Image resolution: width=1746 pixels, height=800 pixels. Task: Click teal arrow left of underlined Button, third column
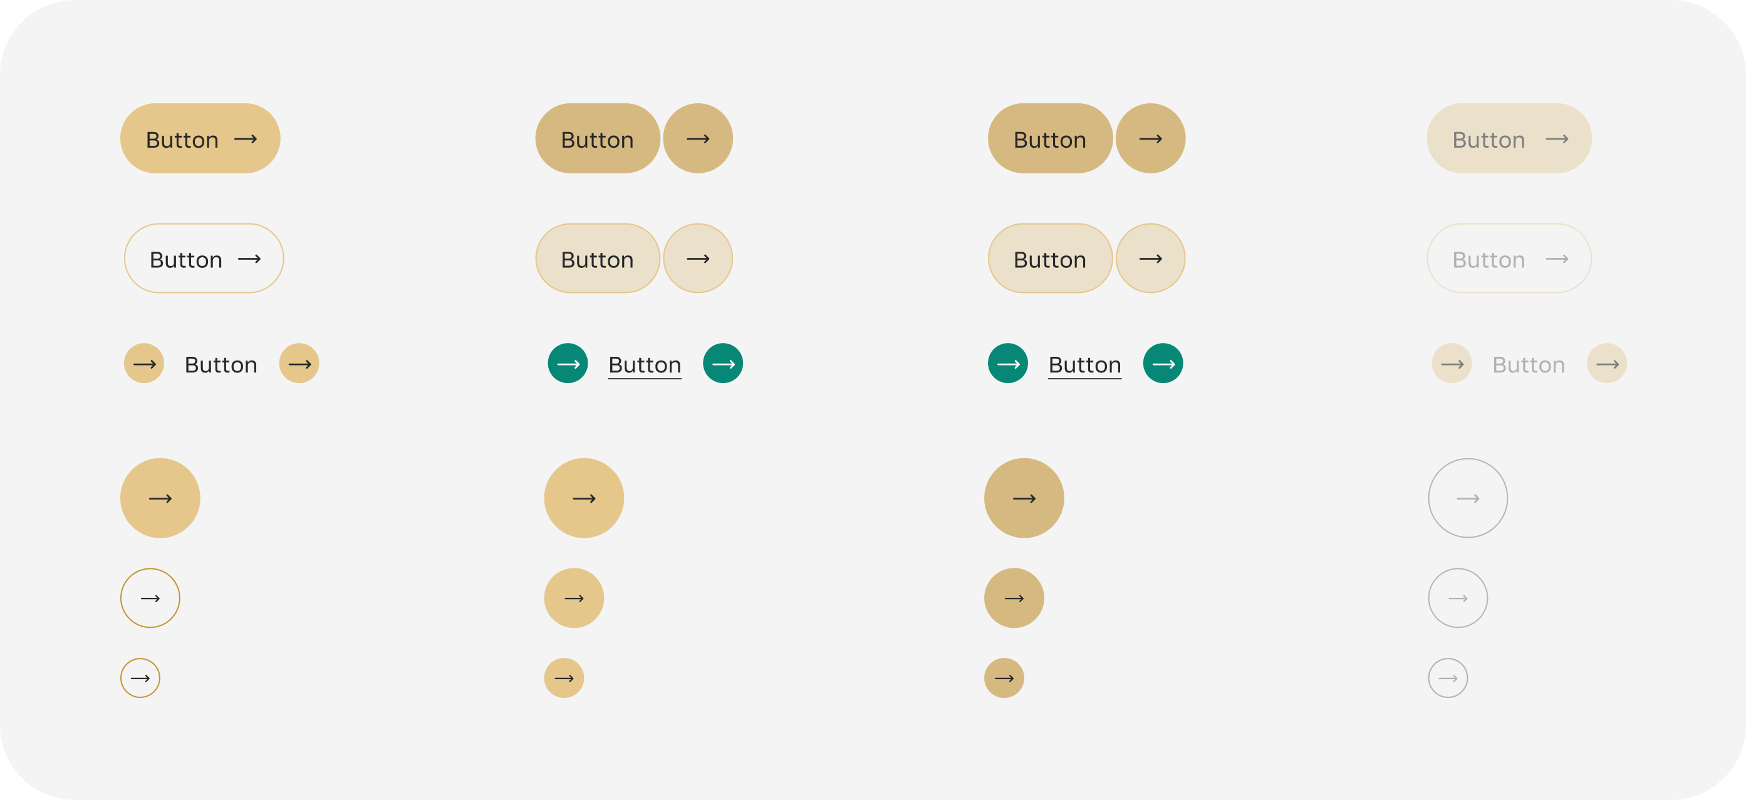1008,364
